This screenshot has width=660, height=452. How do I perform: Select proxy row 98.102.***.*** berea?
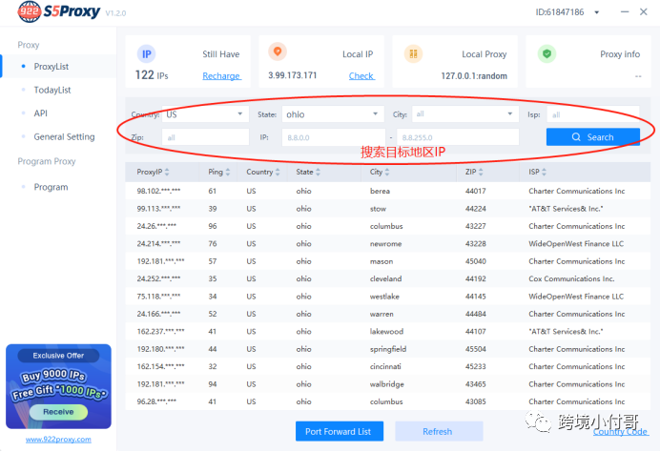tap(387, 191)
